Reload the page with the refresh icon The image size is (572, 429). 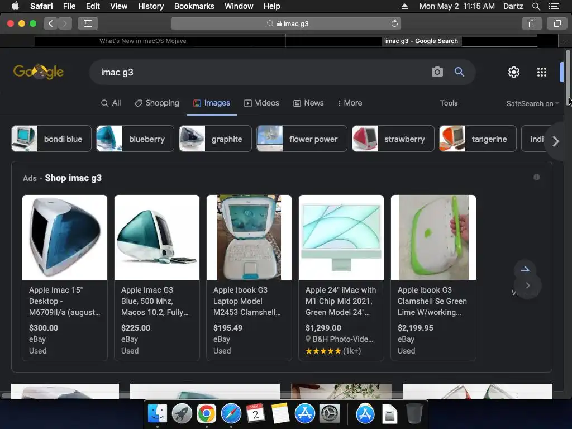pyautogui.click(x=394, y=23)
